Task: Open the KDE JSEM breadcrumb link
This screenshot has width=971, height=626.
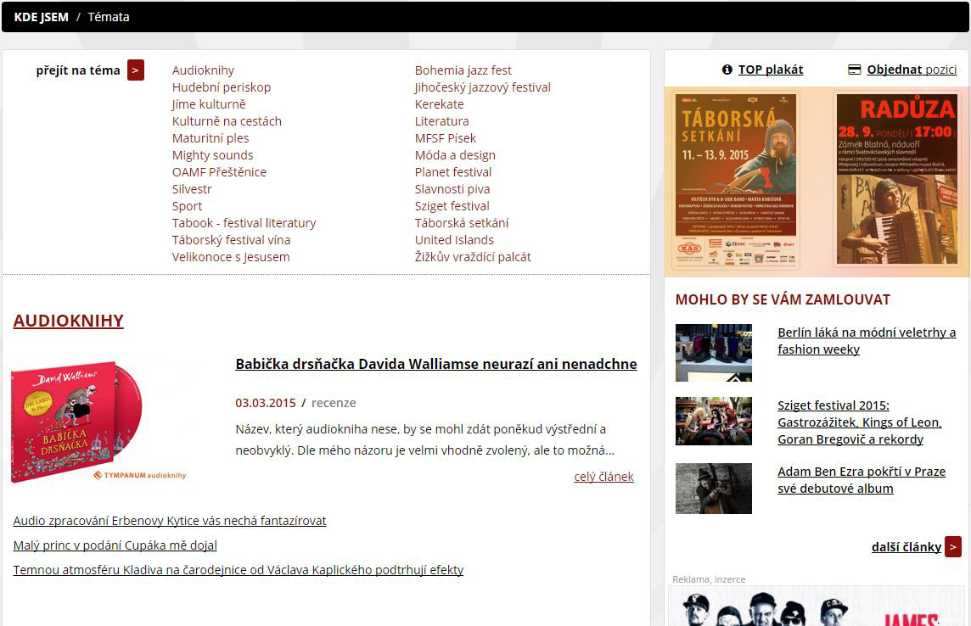Action: coord(42,17)
